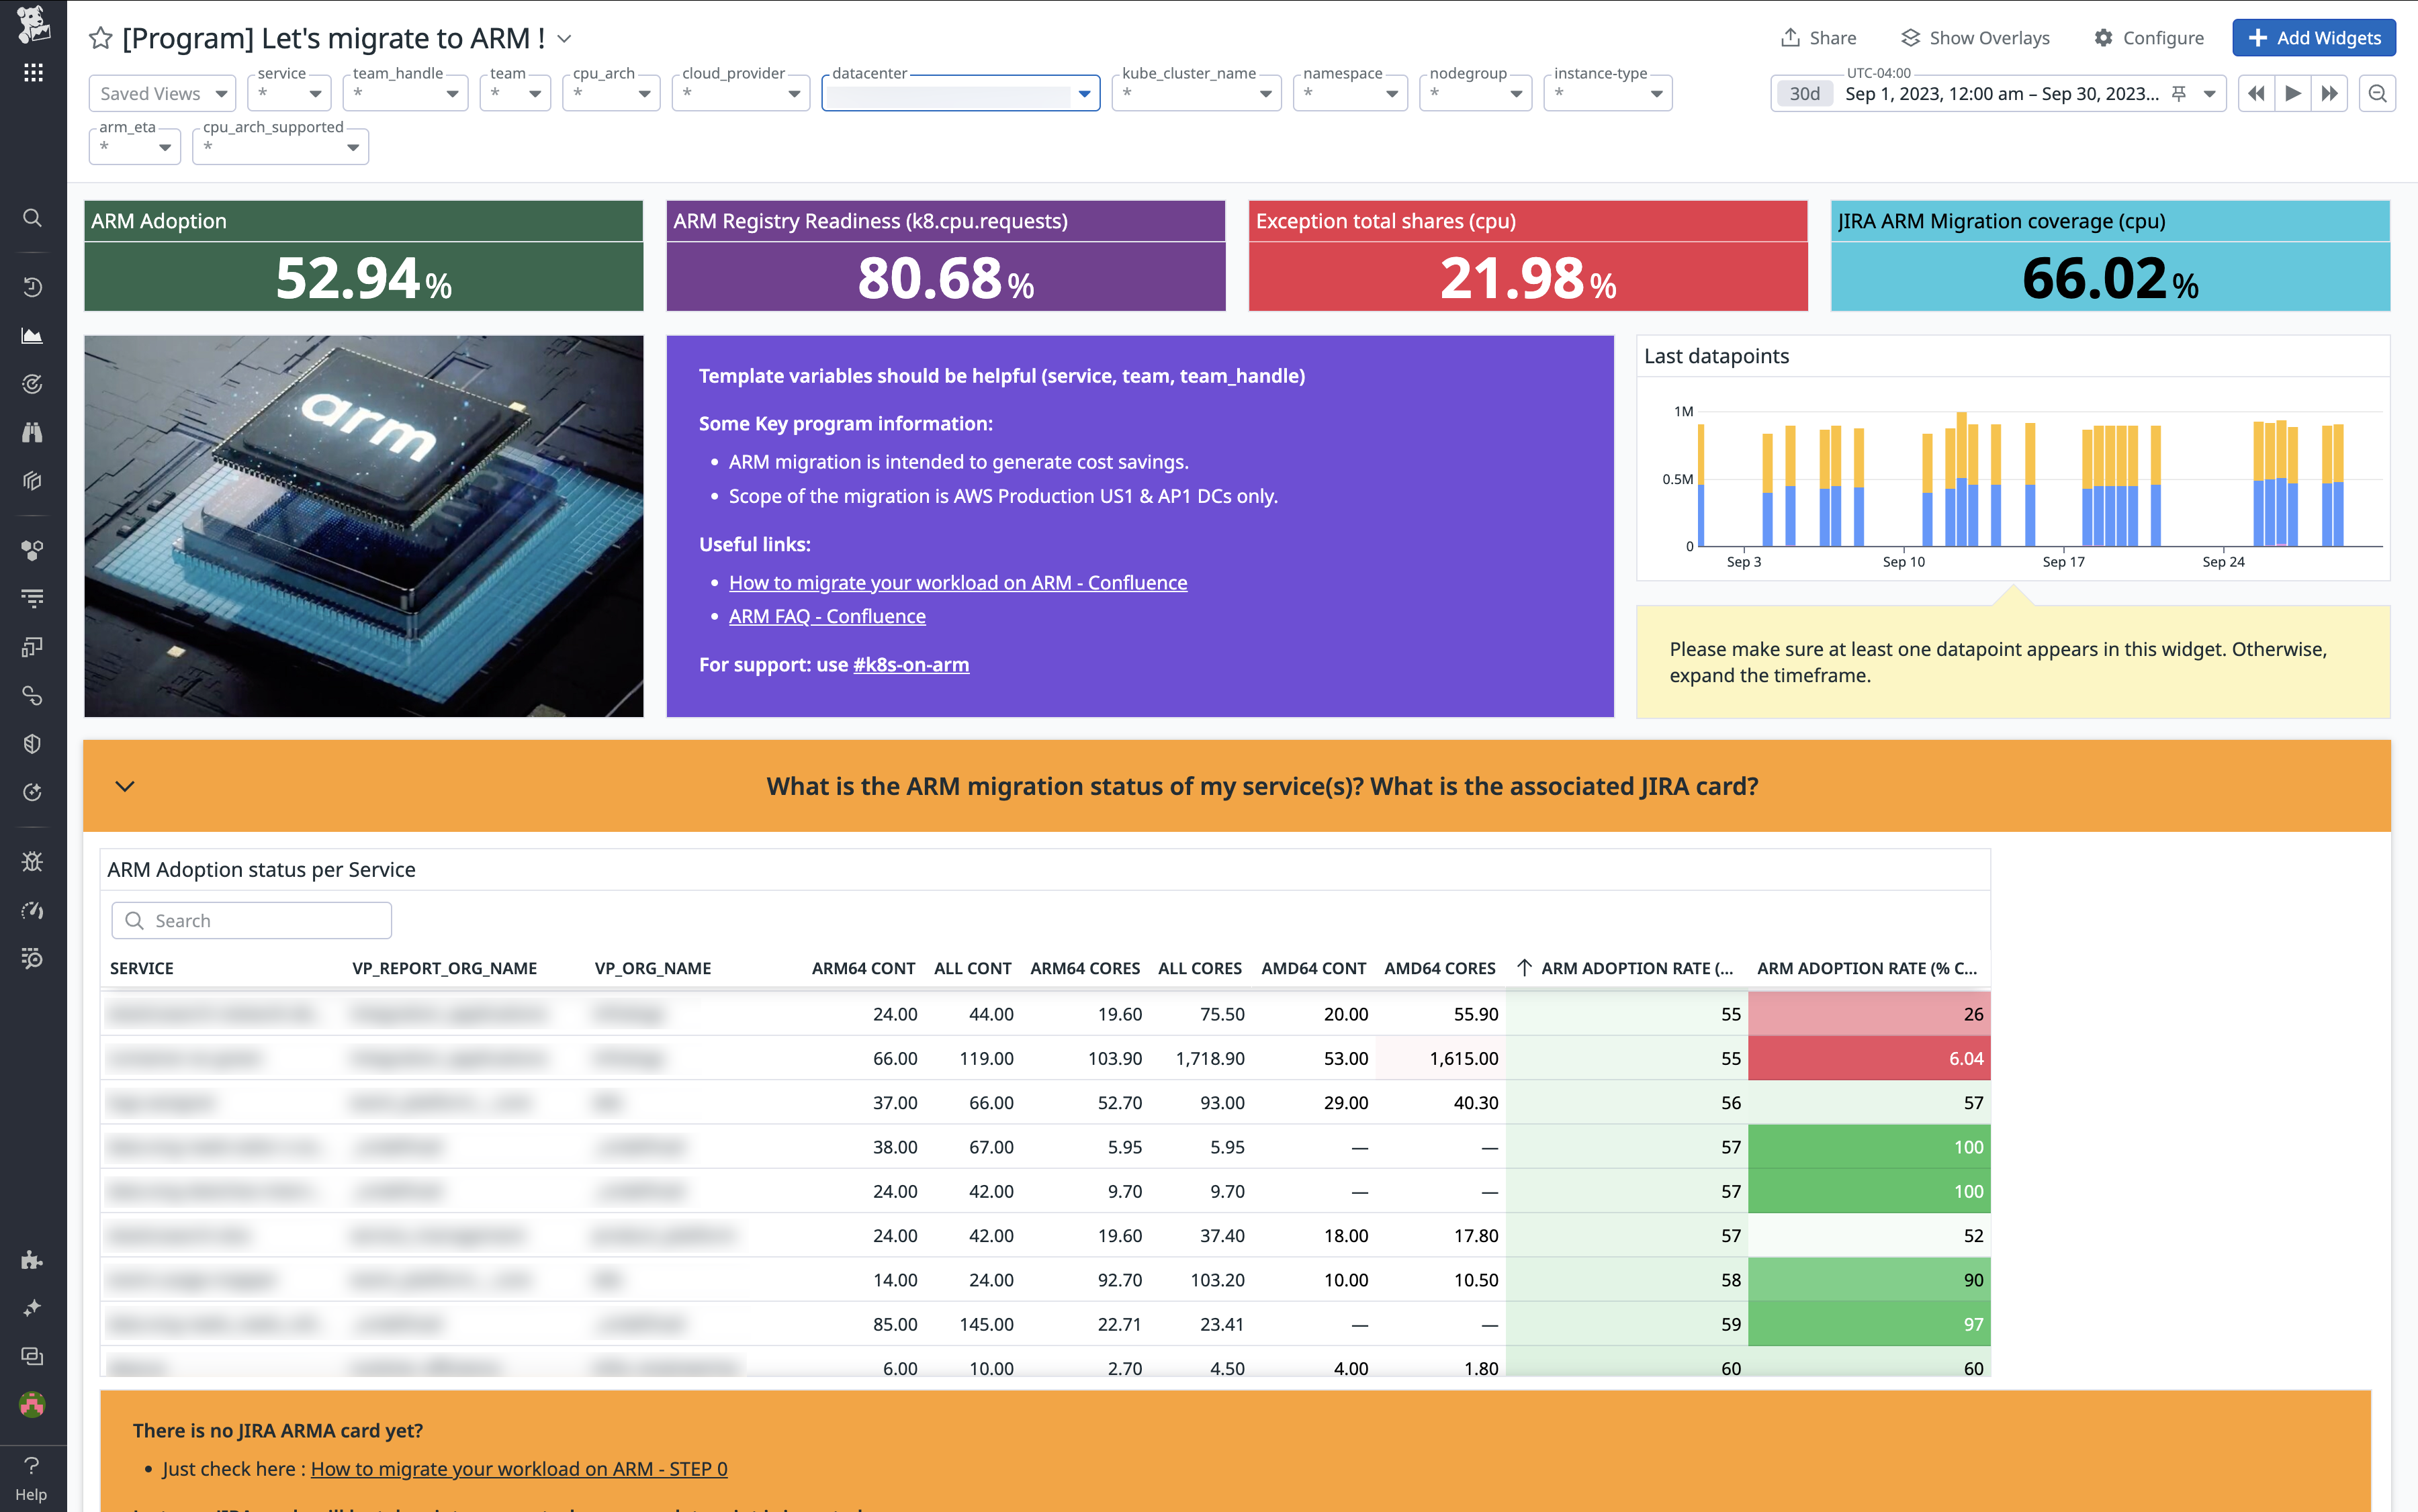The width and height of the screenshot is (2418, 1512).
Task: Open the recent history clock icon in sidebar
Action: click(33, 287)
